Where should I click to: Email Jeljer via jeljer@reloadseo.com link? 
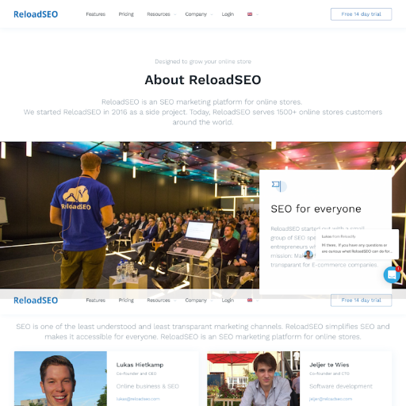(x=331, y=399)
